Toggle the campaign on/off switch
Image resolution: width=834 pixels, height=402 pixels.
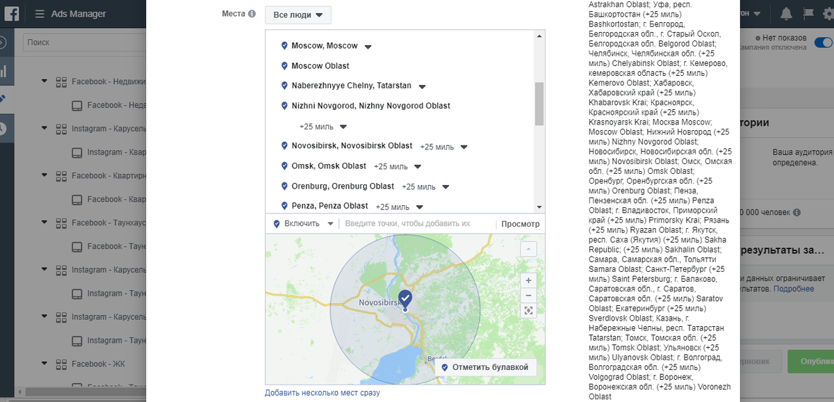coord(824,42)
